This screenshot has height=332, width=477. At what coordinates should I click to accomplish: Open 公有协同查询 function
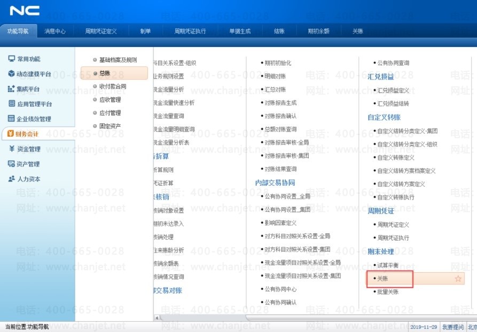[393, 63]
